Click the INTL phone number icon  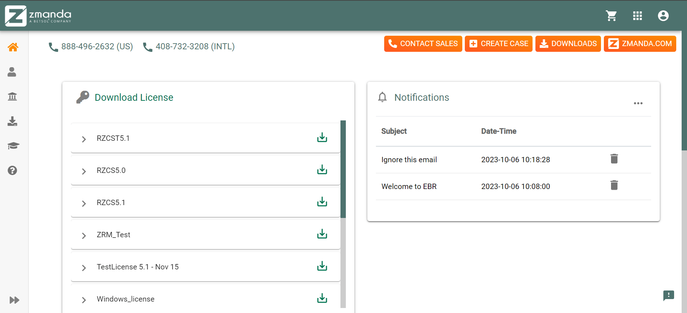(x=148, y=47)
